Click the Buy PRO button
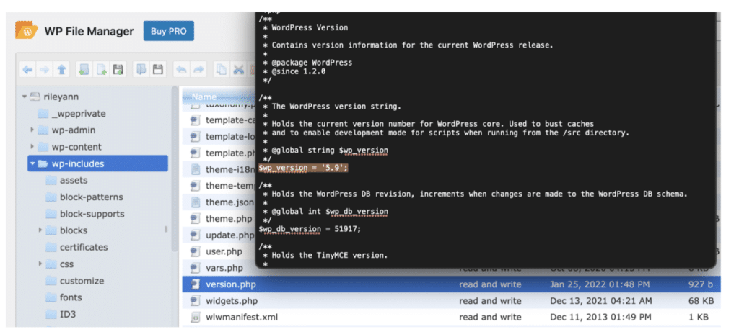739x332 pixels. click(x=169, y=32)
